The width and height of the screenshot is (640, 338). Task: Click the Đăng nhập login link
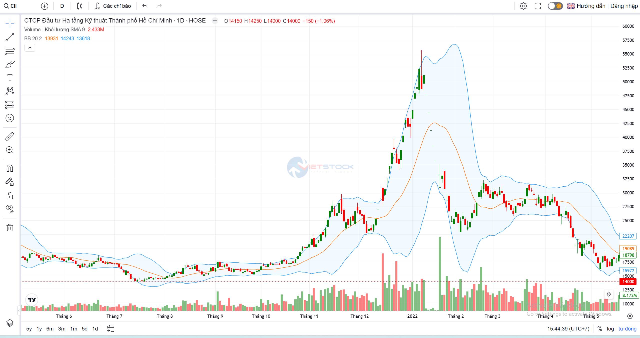(624, 6)
